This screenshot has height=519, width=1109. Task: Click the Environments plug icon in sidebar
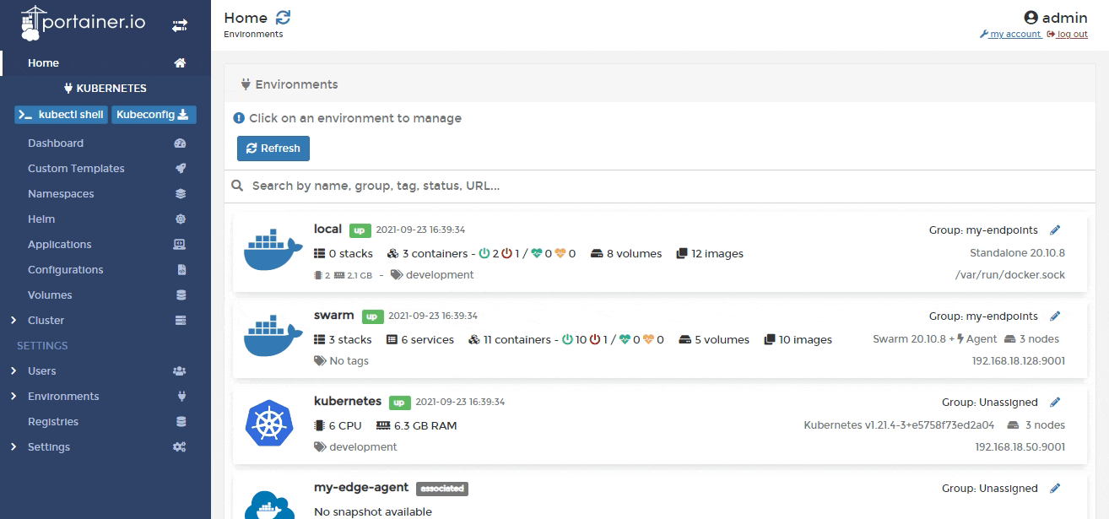181,397
